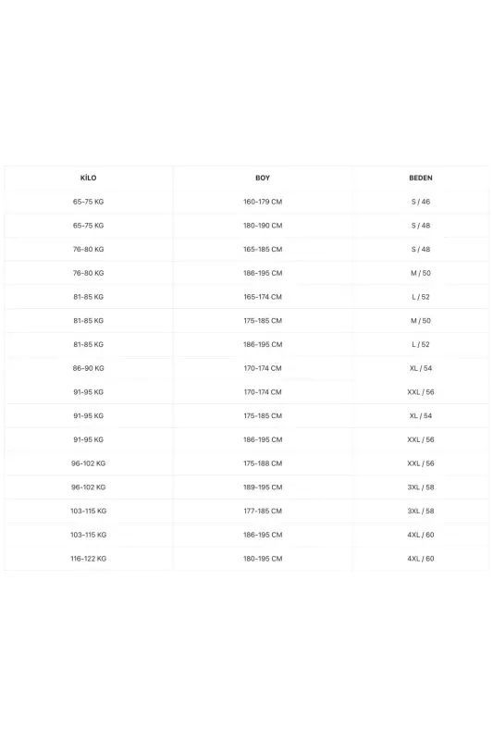The width and height of the screenshot is (493, 740).
Task: Click the BEDEN column header
Action: coord(420,178)
